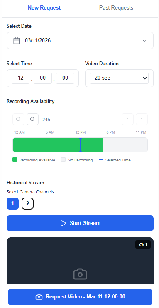Start the historical stream

(80, 223)
